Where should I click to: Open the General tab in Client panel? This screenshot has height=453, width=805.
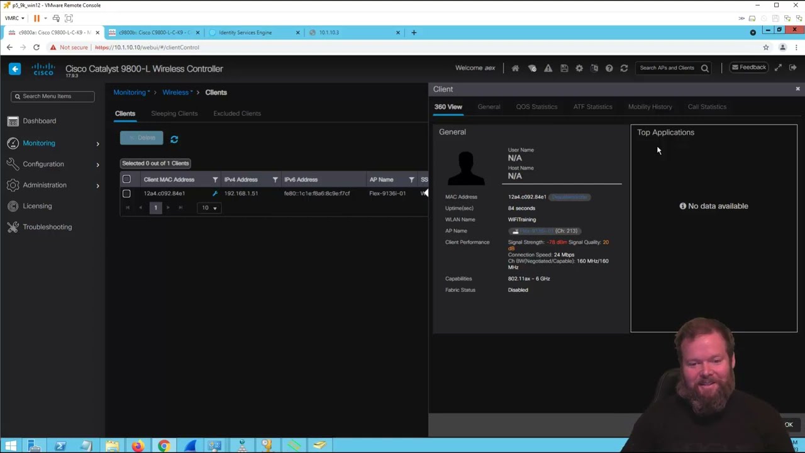[489, 107]
